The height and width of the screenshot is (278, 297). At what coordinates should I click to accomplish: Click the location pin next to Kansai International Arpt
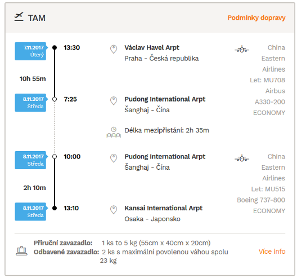[114, 210]
